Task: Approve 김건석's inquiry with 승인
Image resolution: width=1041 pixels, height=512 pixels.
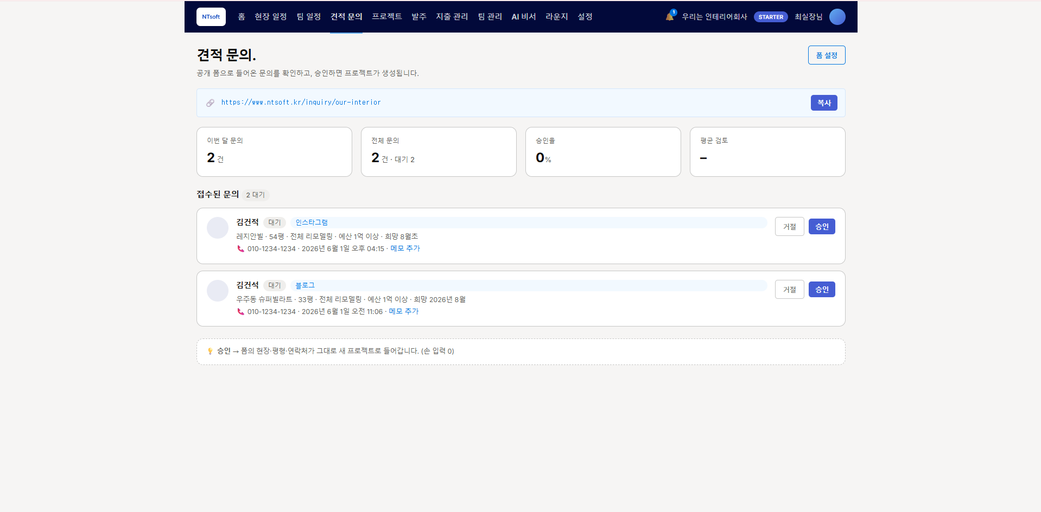Action: pyautogui.click(x=822, y=290)
